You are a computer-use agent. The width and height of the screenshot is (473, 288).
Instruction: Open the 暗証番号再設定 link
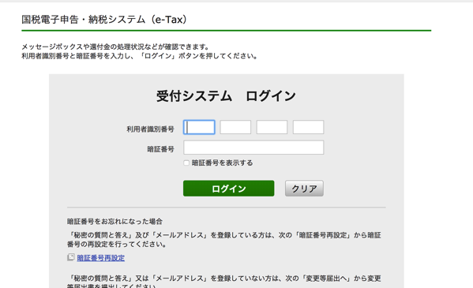click(x=101, y=258)
